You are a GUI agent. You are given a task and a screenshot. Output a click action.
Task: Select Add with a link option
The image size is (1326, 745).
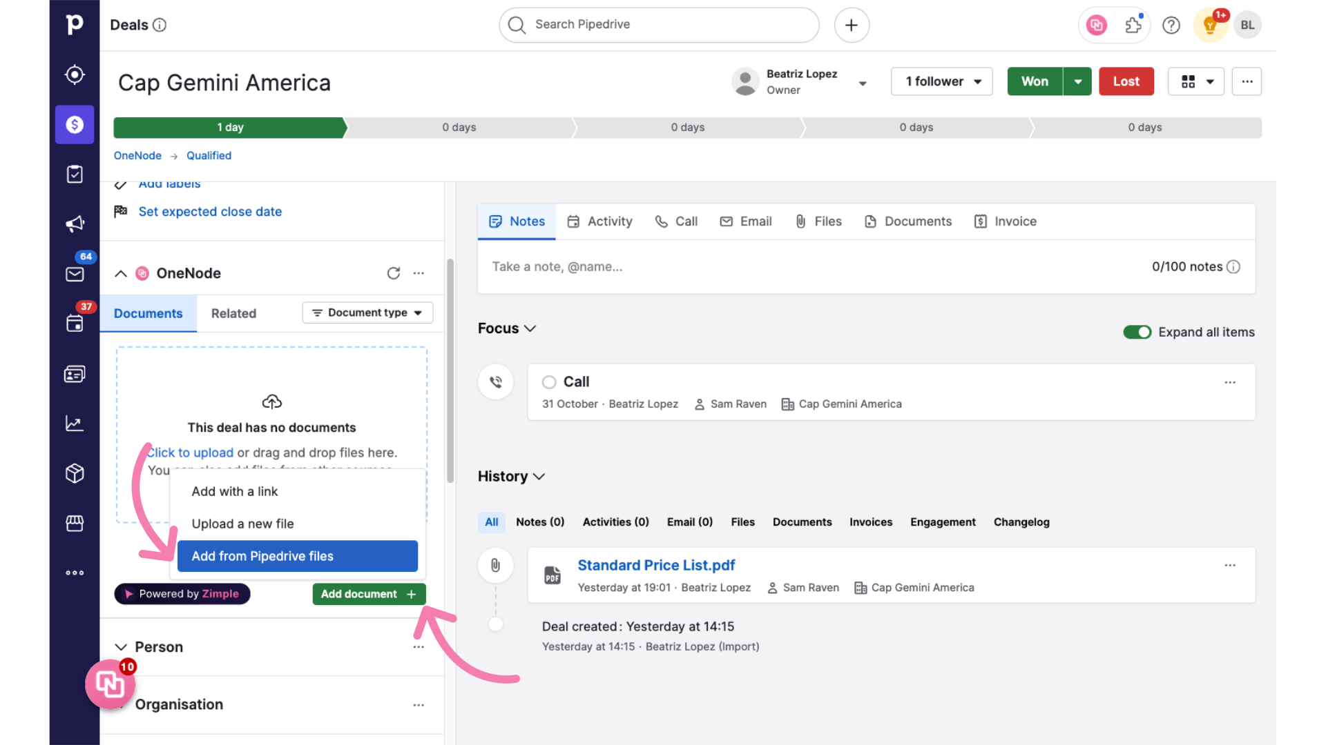298,491
